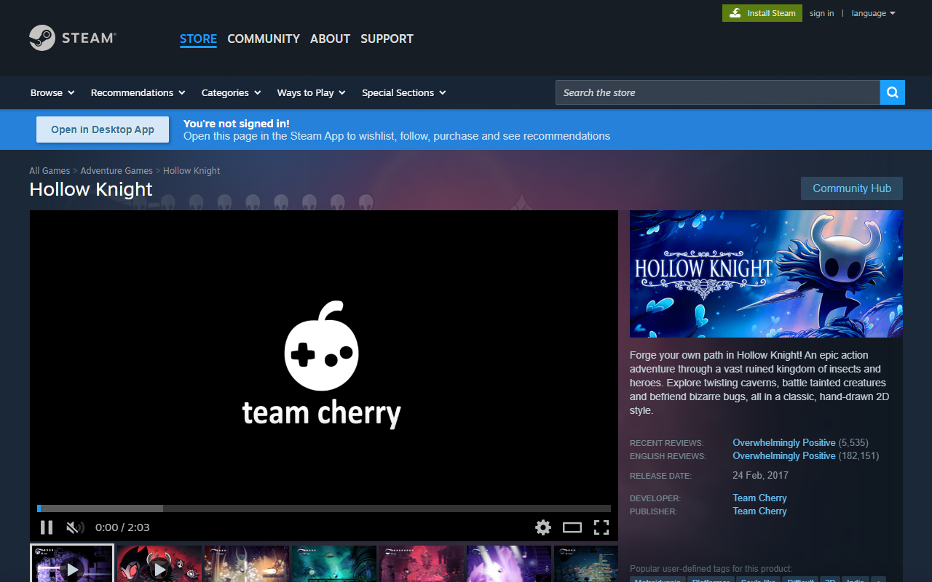Click the sign in link
This screenshot has width=932, height=582.
(x=822, y=13)
